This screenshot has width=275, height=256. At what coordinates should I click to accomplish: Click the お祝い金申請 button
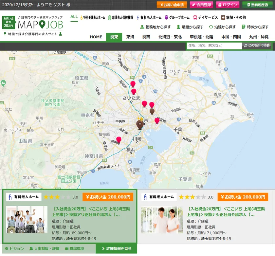pos(172,5)
